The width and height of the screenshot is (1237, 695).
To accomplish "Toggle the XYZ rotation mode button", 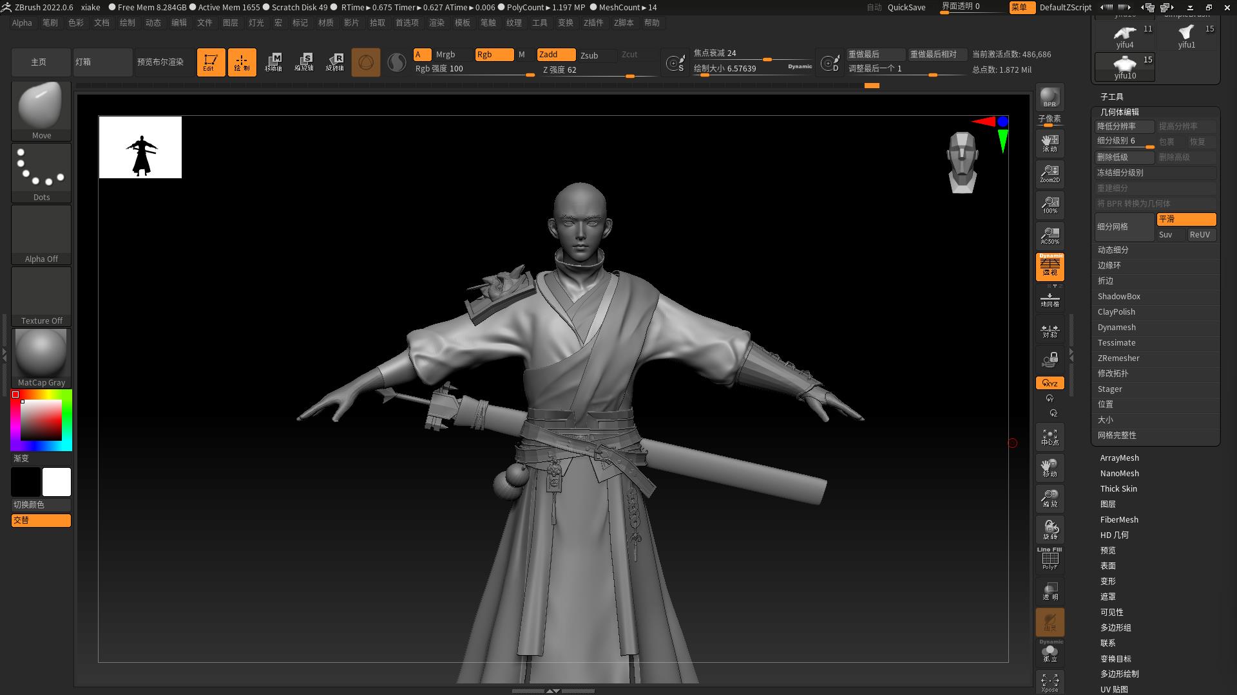I will (x=1050, y=384).
